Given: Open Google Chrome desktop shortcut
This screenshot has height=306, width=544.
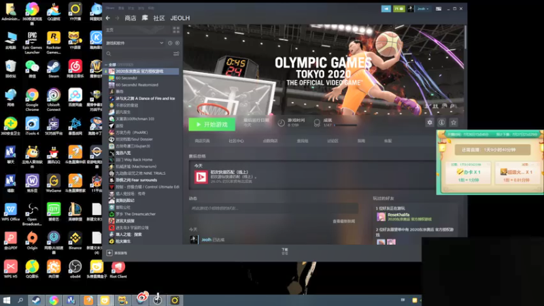Looking at the screenshot, I should (32, 99).
